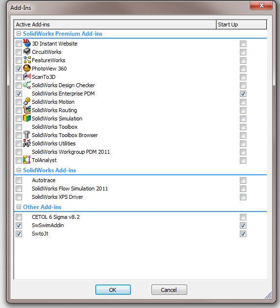Select the SolidWorks Workgroup PDM 2011 label
Screen dimensions: 280x308
pyautogui.click(x=71, y=152)
